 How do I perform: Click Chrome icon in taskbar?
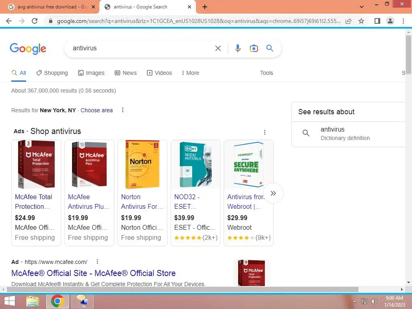pyautogui.click(x=58, y=301)
